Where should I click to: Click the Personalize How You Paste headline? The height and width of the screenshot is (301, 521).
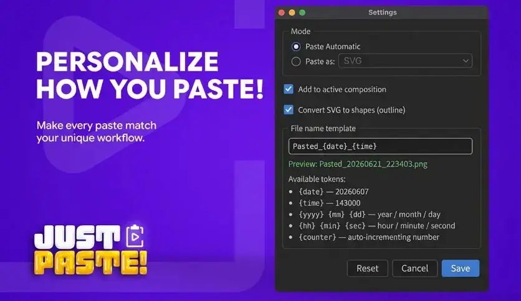pos(150,75)
